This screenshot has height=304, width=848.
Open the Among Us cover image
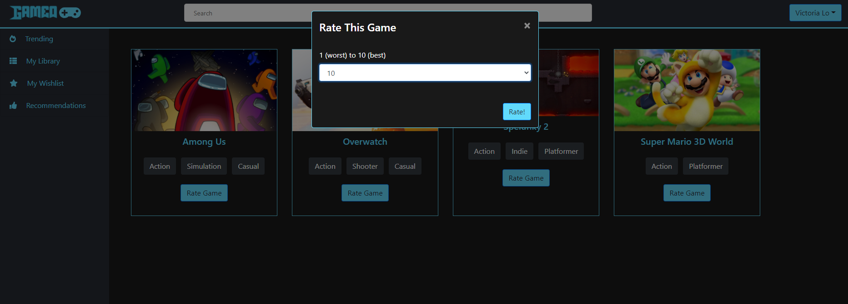click(x=204, y=90)
